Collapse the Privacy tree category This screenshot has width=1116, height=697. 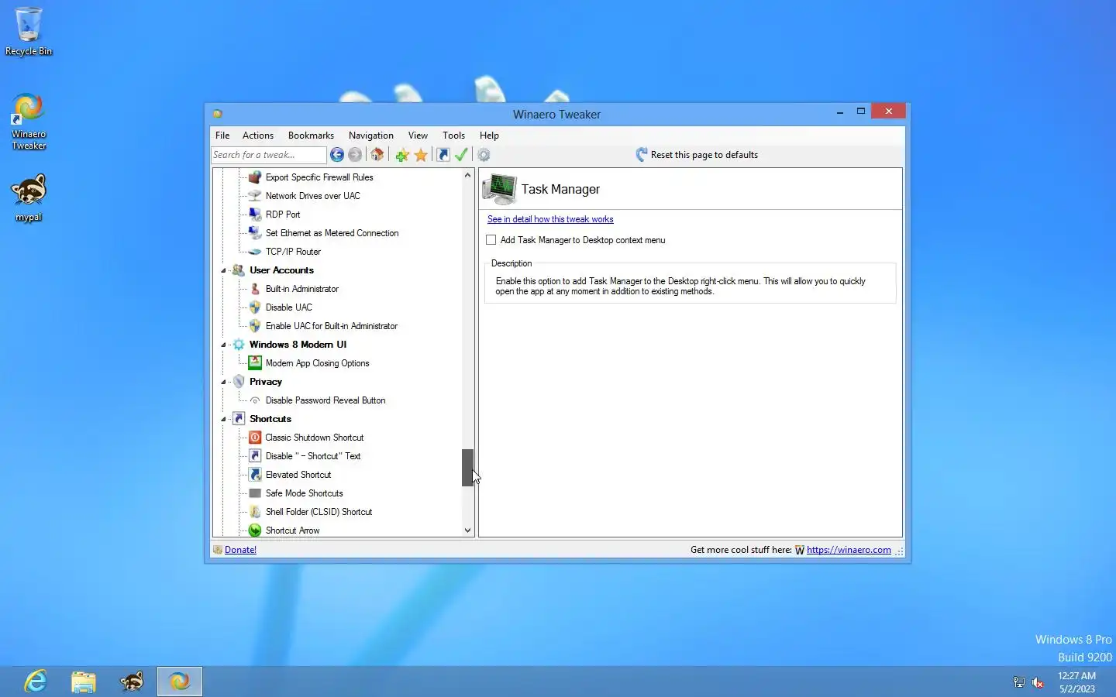pyautogui.click(x=223, y=382)
